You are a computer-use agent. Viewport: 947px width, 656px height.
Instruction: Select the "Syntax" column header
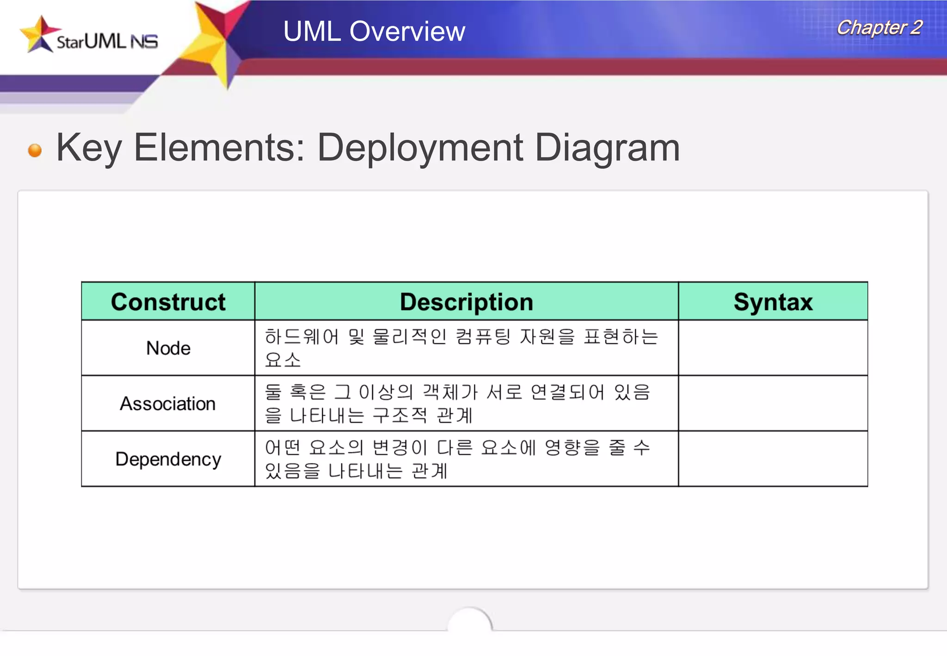[773, 302]
